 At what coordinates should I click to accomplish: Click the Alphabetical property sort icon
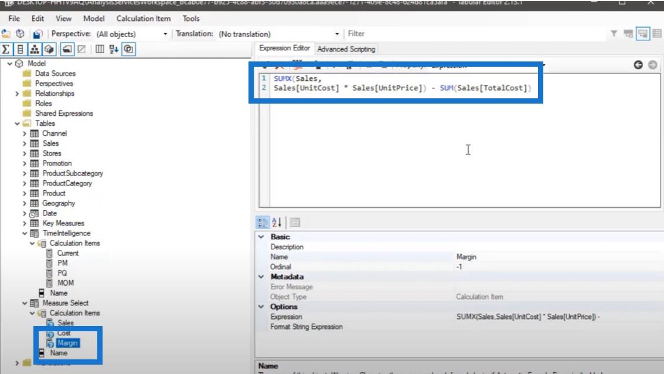pyautogui.click(x=277, y=222)
